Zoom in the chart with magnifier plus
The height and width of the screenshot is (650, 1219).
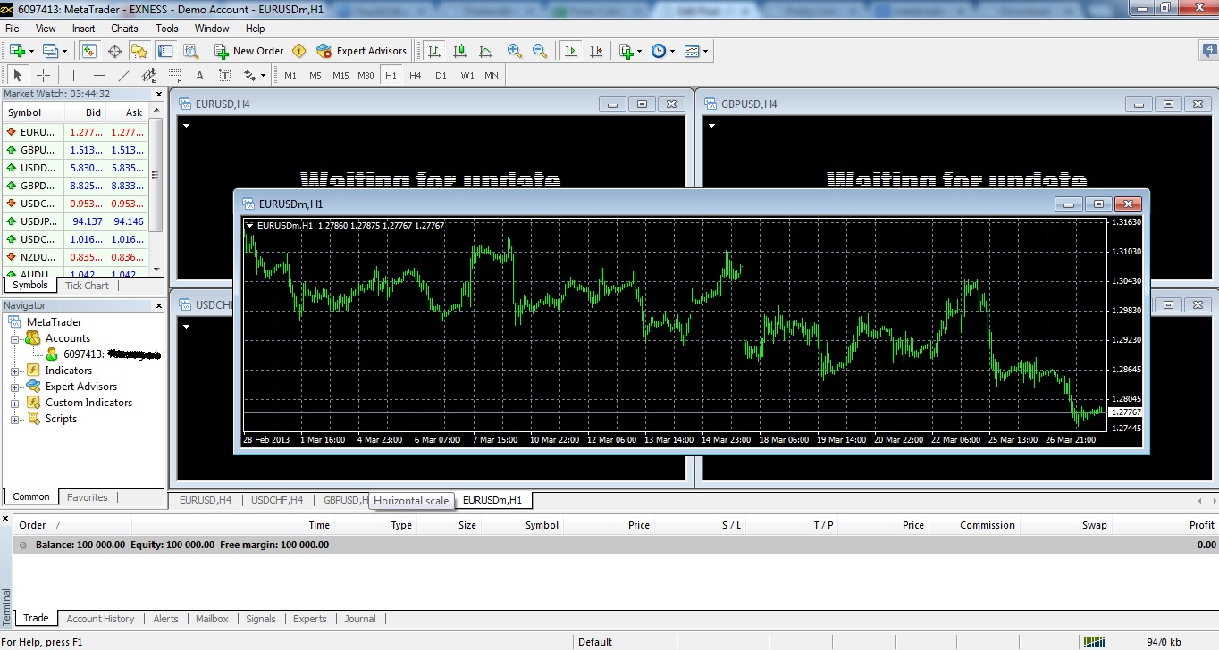point(515,51)
